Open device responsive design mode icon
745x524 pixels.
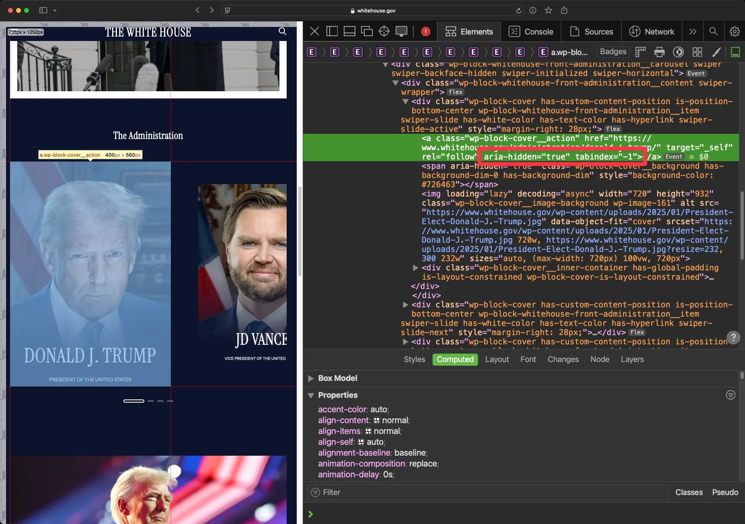click(401, 31)
